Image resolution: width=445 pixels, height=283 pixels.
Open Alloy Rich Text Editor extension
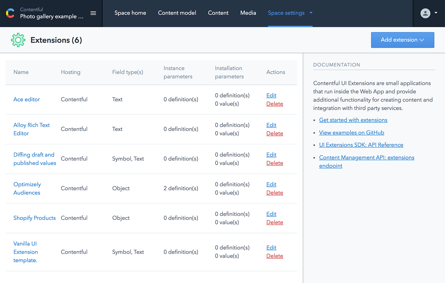click(32, 129)
